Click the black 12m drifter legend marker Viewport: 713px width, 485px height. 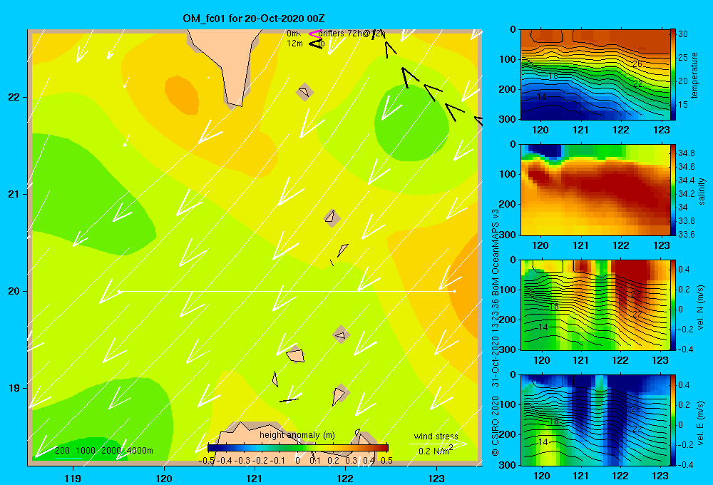tap(316, 44)
